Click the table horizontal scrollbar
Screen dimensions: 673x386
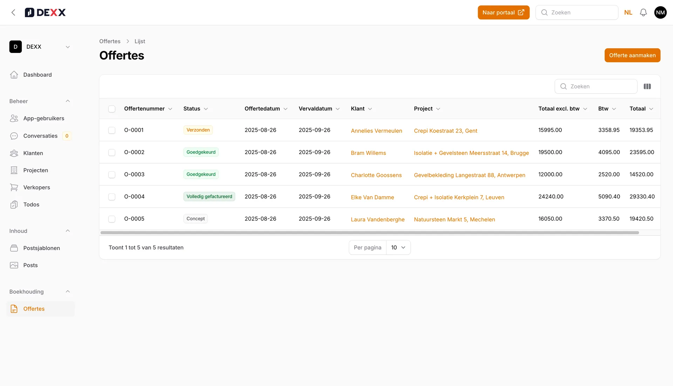[x=369, y=233]
